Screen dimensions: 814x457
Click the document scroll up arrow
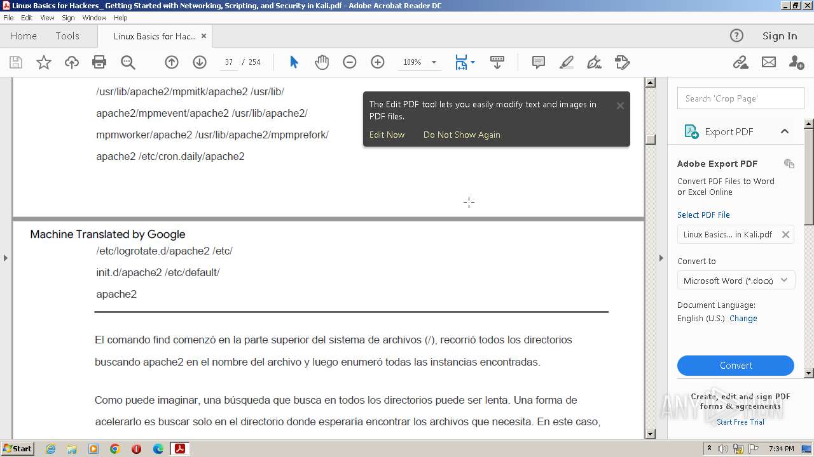[650, 82]
